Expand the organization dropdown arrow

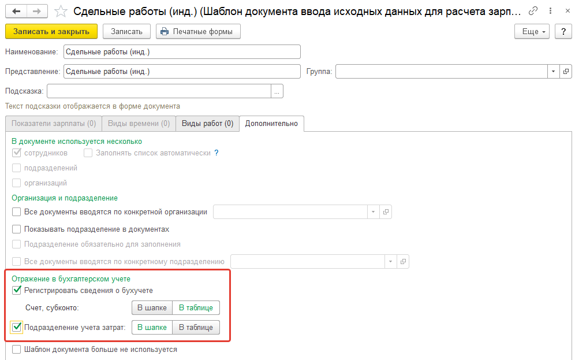374,211
